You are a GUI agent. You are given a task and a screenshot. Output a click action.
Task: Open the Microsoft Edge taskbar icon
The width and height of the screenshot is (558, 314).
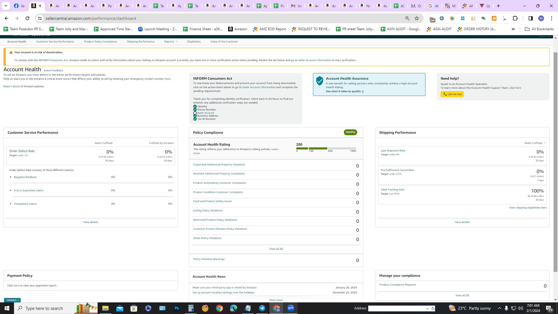234,308
